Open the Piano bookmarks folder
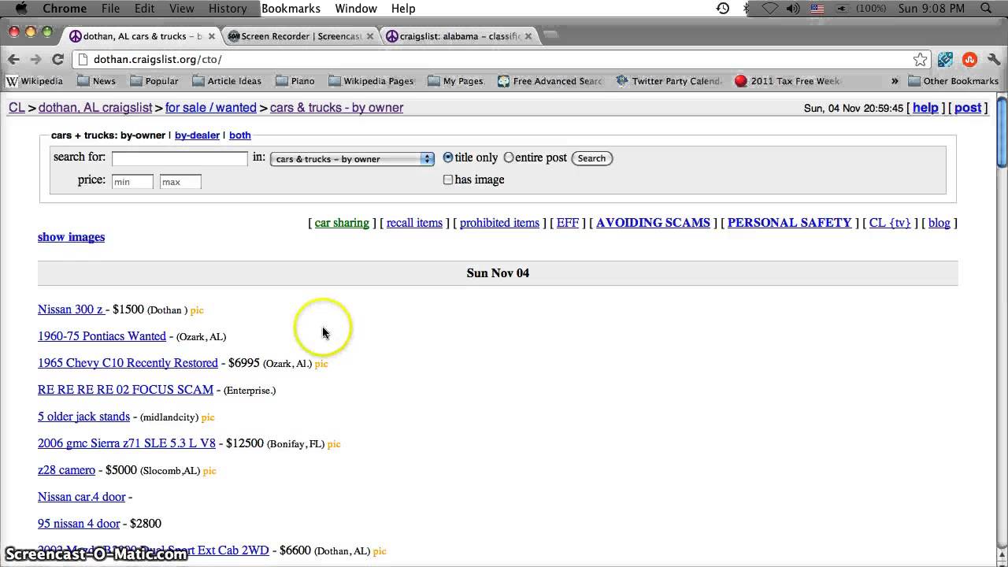 tap(295, 81)
